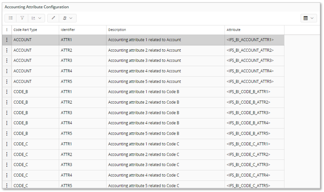Open row menu for CODE_B ATTR1

coord(7,92)
